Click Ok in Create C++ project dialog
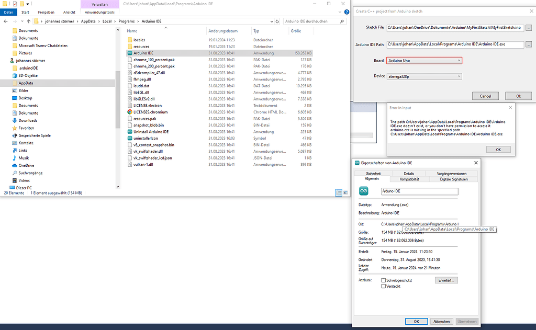The image size is (536, 330). click(x=519, y=96)
